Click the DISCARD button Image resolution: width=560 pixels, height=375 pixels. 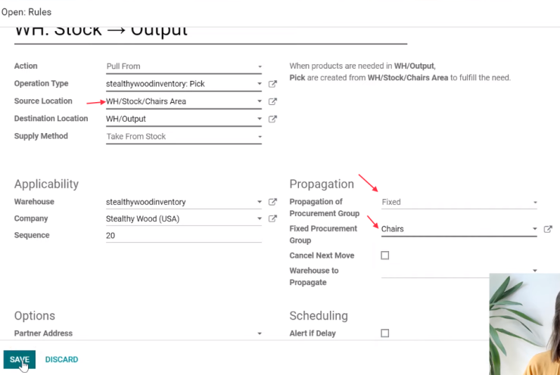[61, 360]
